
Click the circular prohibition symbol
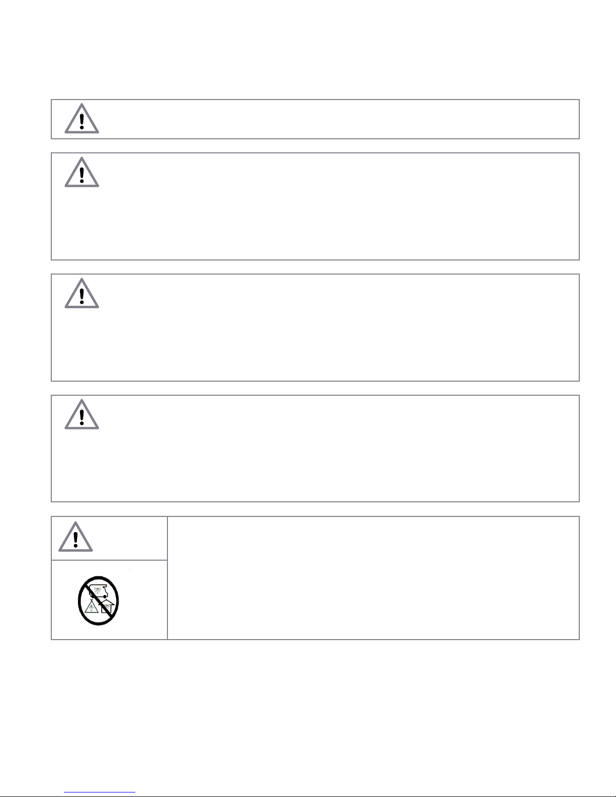(98, 600)
